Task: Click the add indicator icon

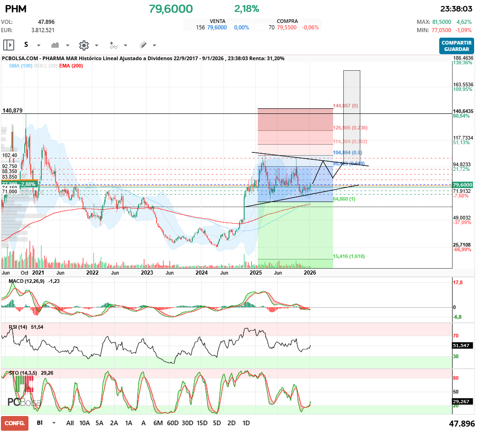Action: 113,45
